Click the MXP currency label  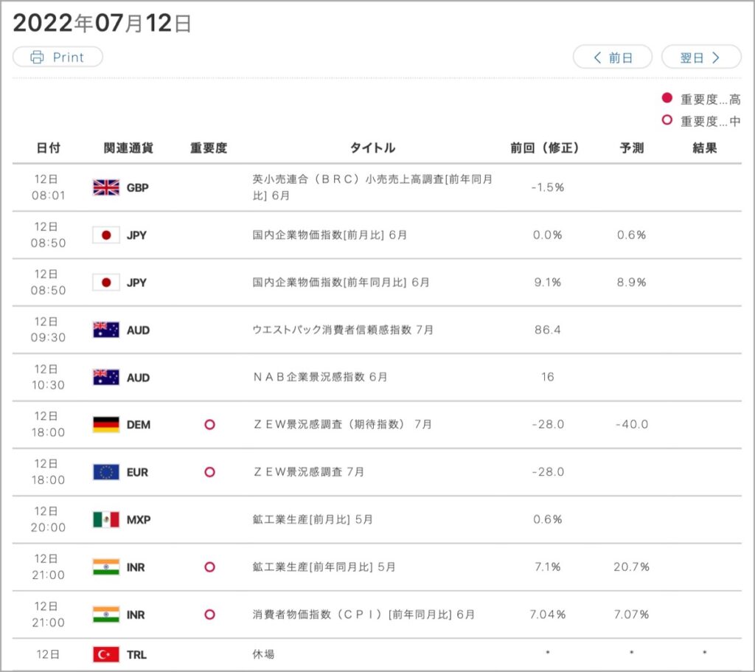139,519
